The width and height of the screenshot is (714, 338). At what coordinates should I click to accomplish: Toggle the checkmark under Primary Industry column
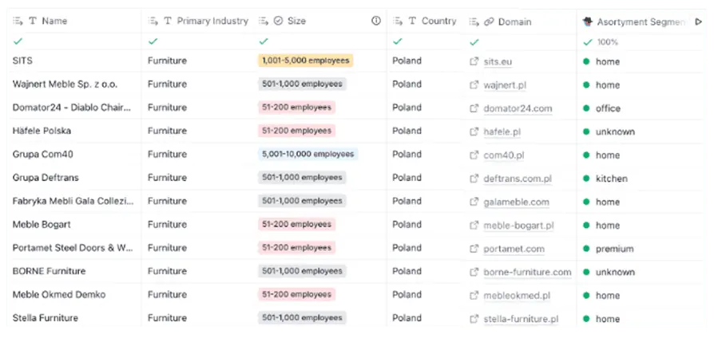(153, 41)
